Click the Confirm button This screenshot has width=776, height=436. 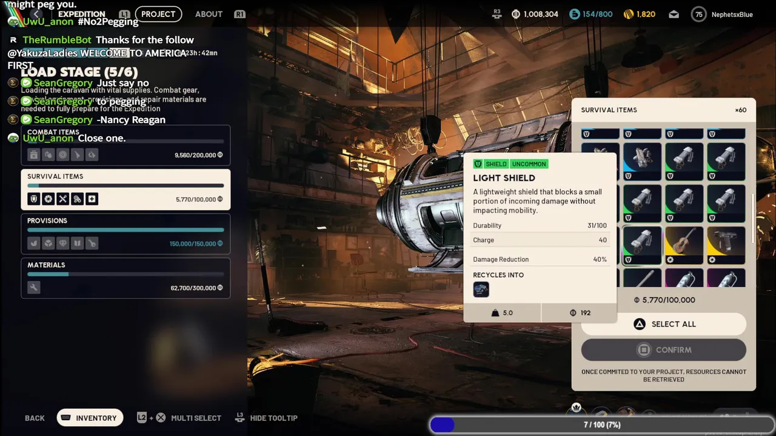(664, 350)
